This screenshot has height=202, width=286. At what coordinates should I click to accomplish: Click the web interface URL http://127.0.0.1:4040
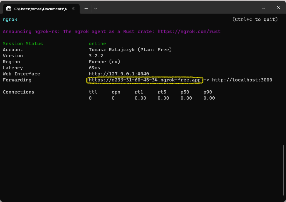119,74
